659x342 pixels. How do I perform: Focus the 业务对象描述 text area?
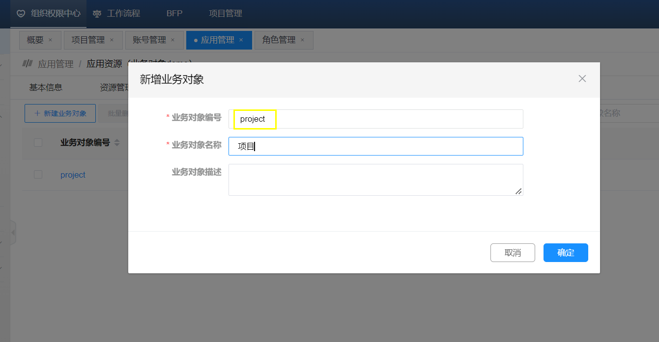375,180
